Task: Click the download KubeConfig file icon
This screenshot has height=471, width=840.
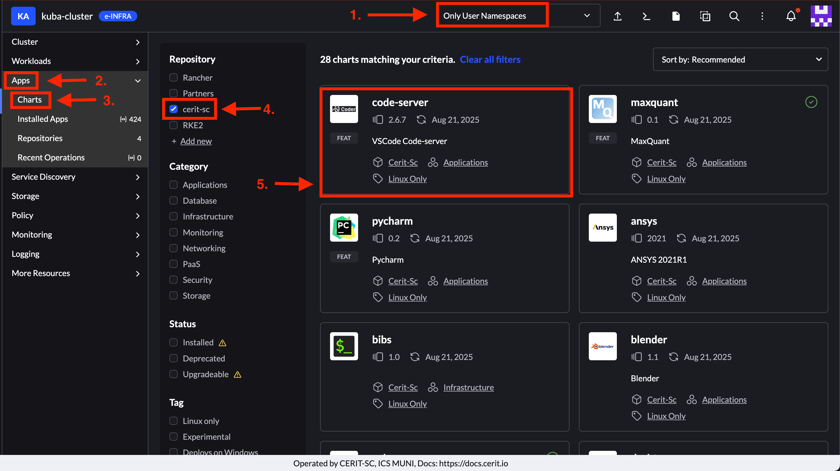Action: point(676,16)
